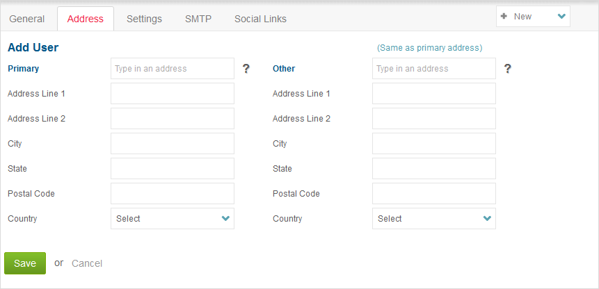599x289 pixels.
Task: Click the Primary State input field
Action: pyautogui.click(x=173, y=169)
